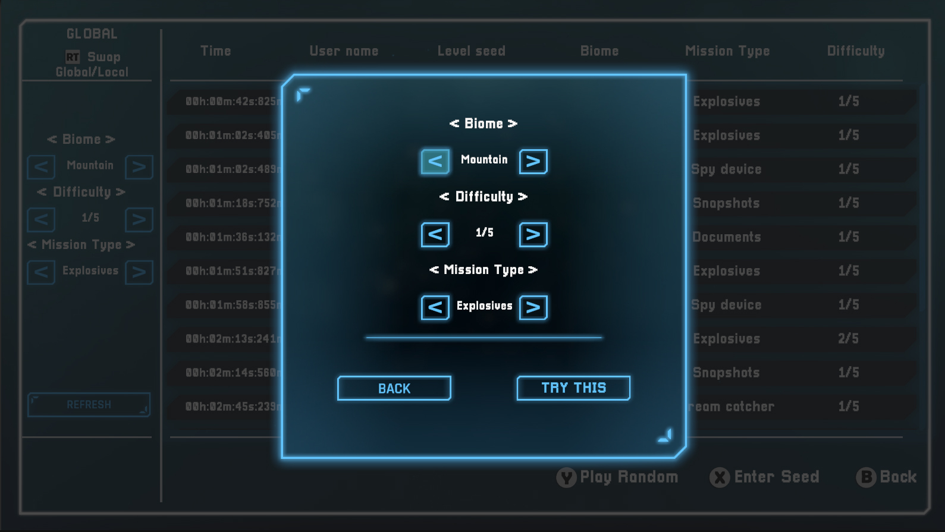The image size is (945, 532).
Task: Click sidebar next Biome arrow
Action: click(139, 167)
